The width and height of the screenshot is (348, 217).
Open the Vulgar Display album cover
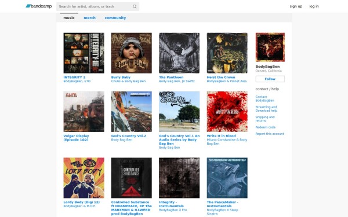84,112
